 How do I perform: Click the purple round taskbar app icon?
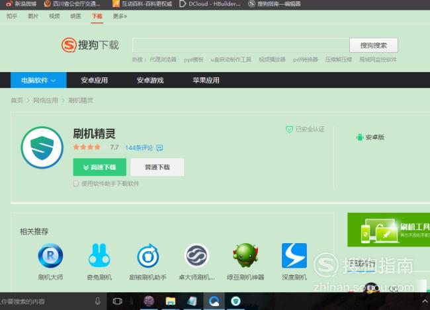(x=149, y=301)
